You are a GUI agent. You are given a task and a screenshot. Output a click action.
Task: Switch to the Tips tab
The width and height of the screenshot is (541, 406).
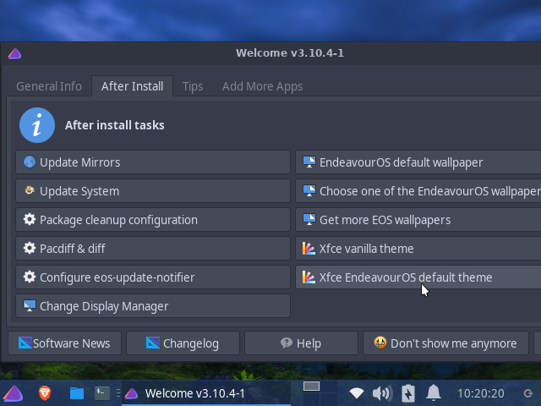coord(193,86)
